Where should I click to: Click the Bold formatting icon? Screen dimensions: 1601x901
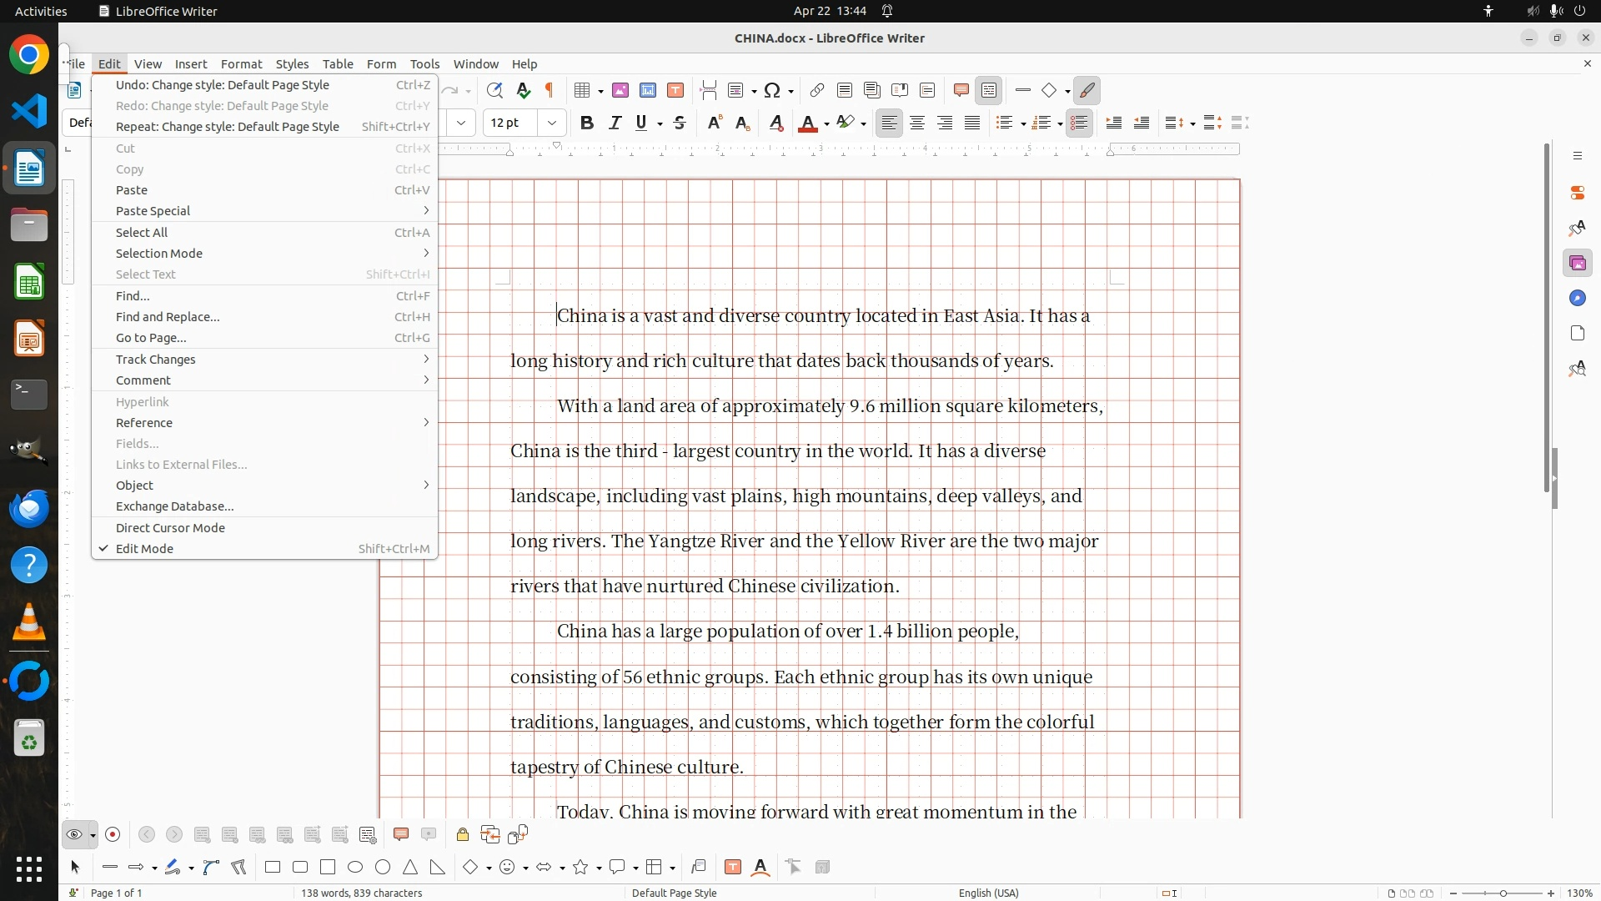[x=587, y=123]
